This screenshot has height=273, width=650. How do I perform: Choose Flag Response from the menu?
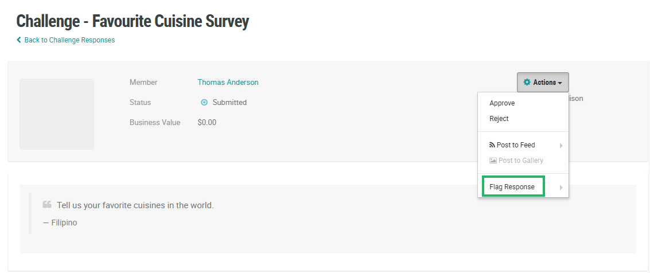(512, 187)
